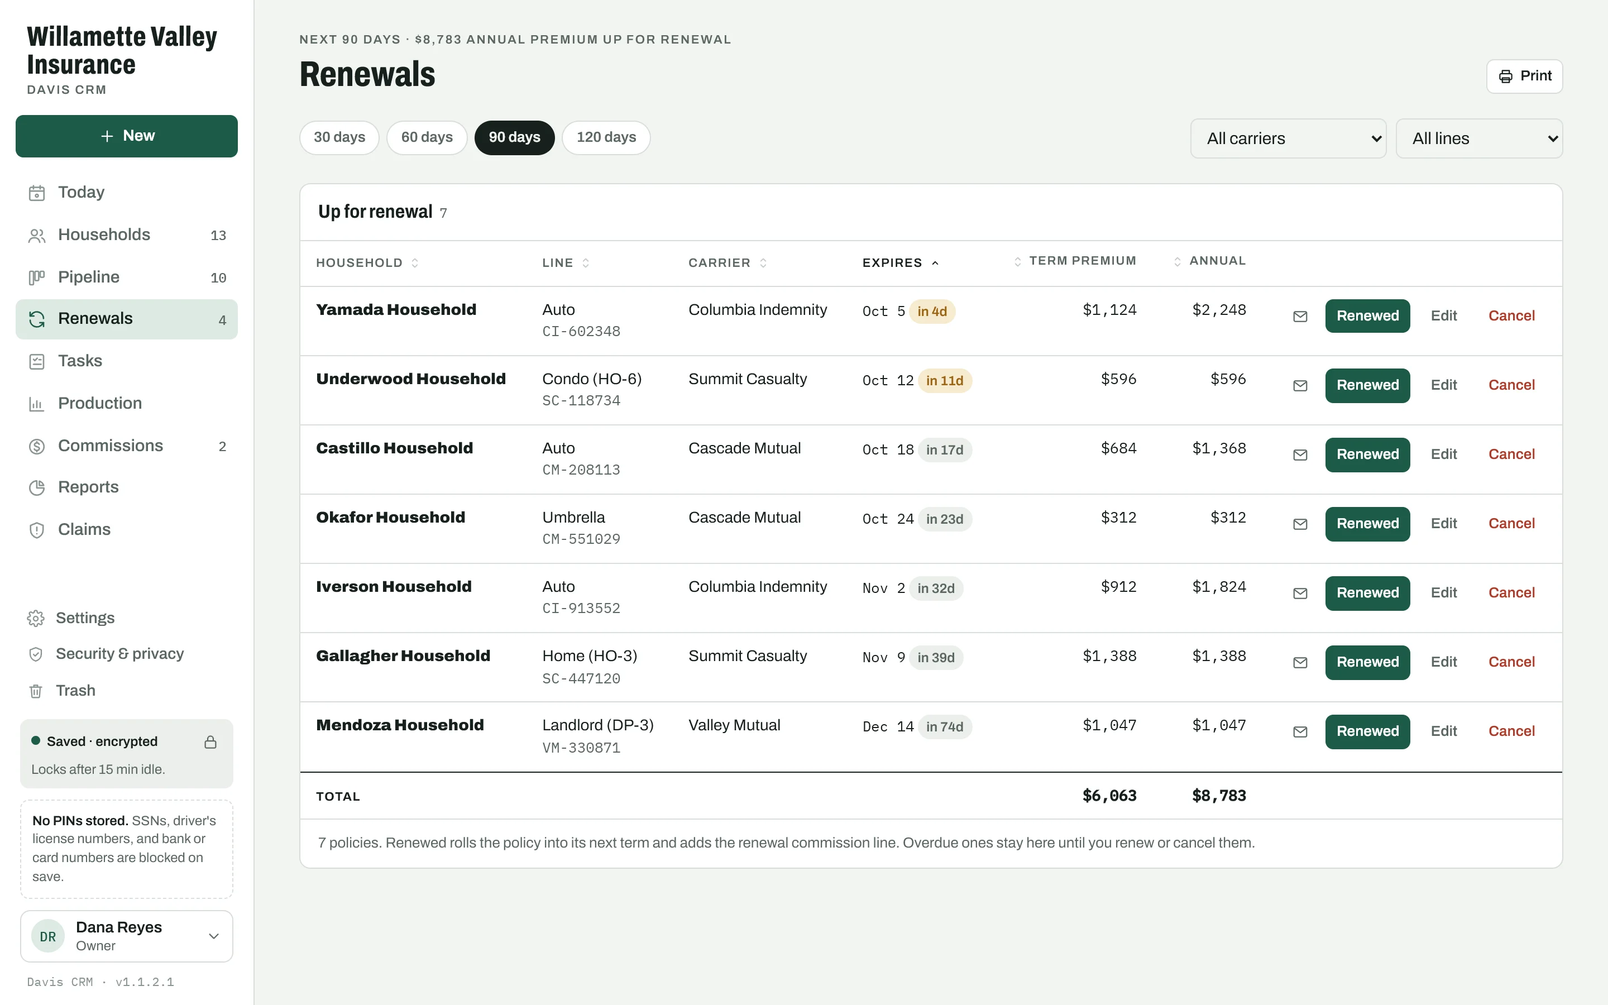The width and height of the screenshot is (1608, 1005).
Task: Open the All lines dropdown
Action: pos(1479,138)
